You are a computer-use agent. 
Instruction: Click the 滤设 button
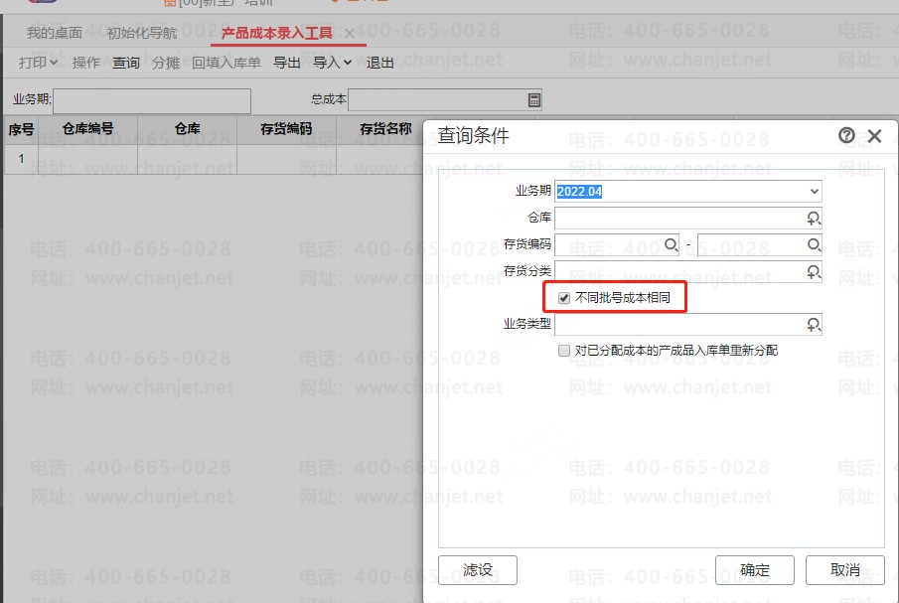(x=478, y=570)
